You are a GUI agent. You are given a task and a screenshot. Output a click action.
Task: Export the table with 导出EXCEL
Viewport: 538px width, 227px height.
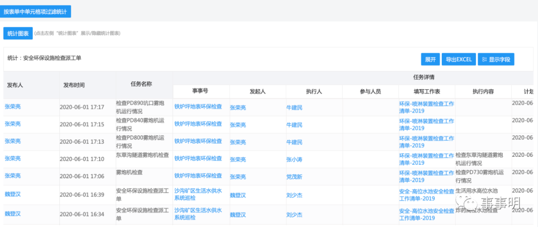click(x=458, y=59)
